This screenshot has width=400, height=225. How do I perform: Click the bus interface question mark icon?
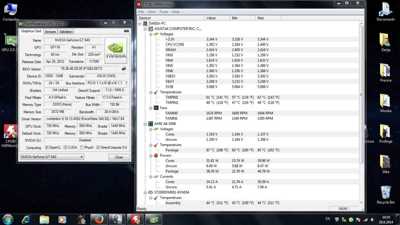pos(126,83)
